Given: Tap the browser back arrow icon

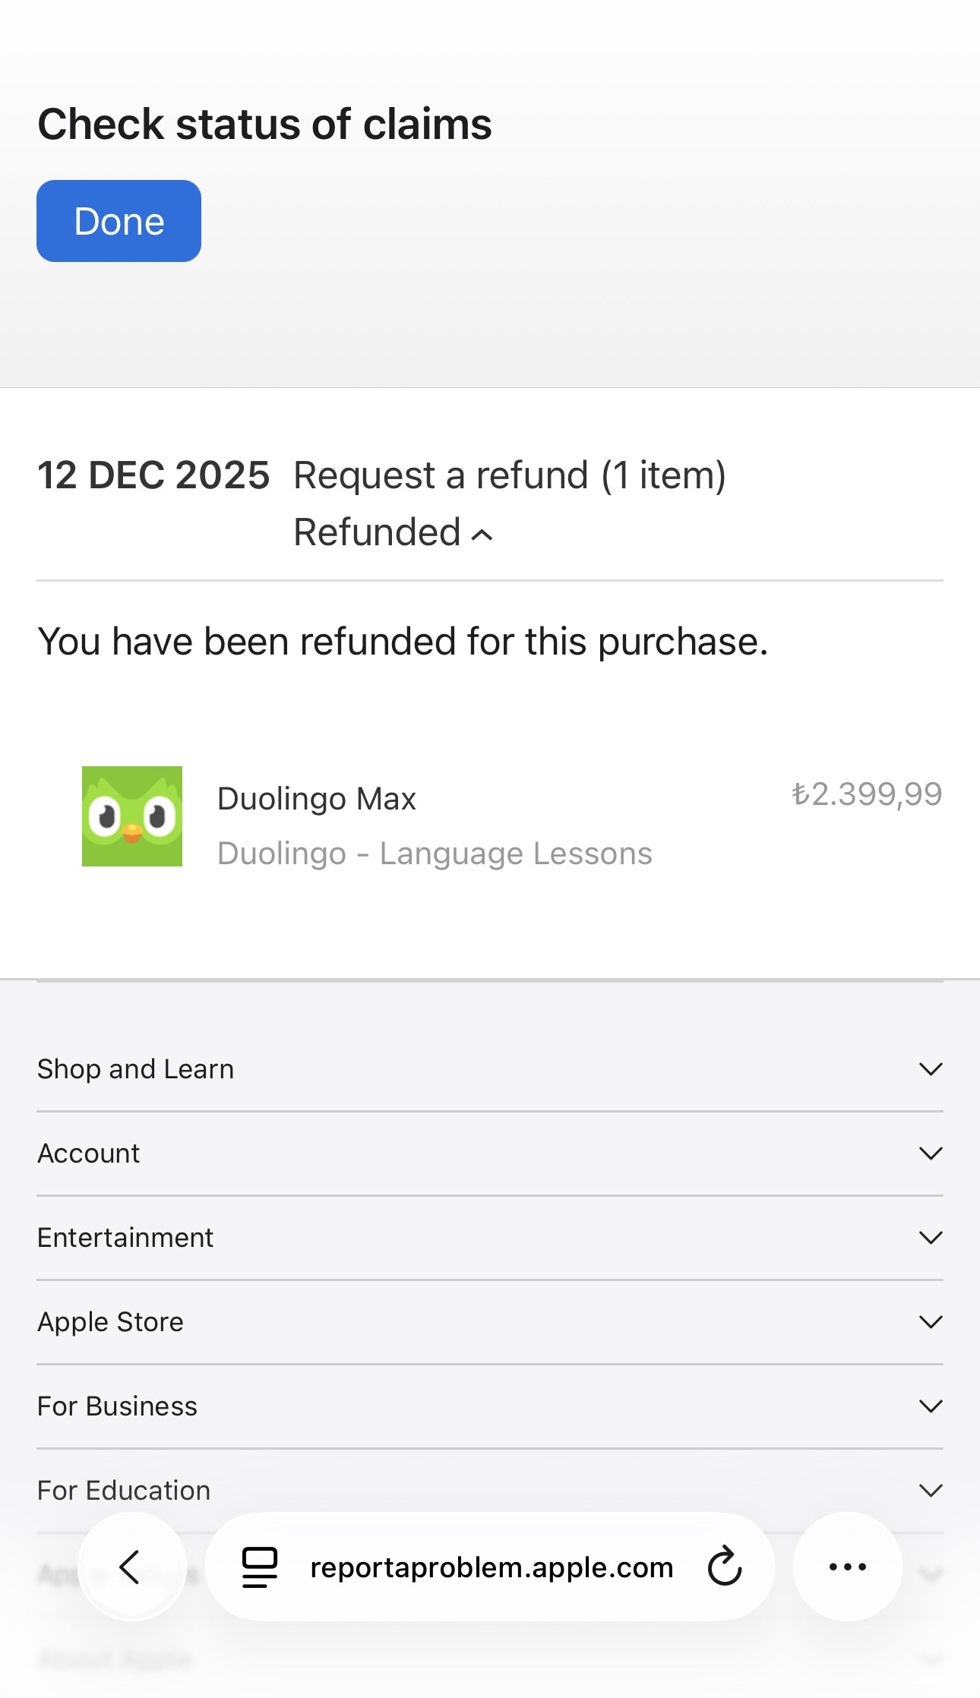Looking at the screenshot, I should 131,1567.
